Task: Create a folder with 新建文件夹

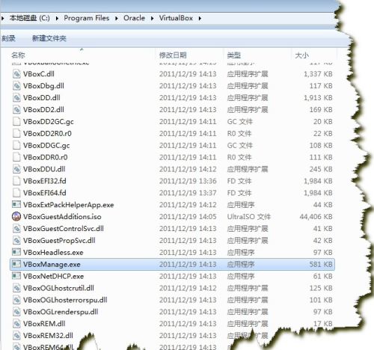Action: [49, 38]
